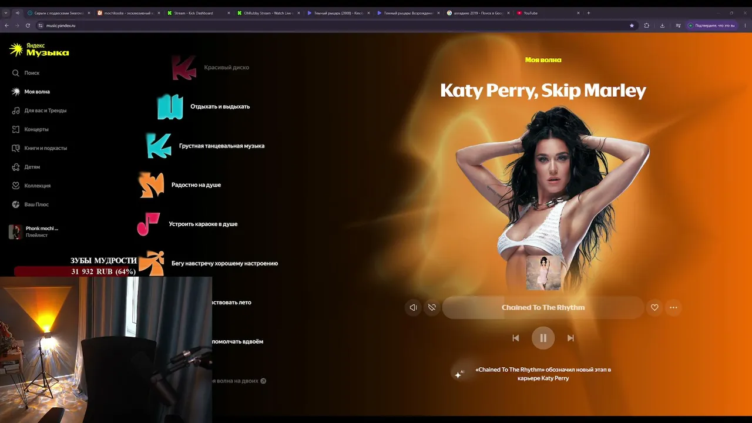
Task: Reload the music.yandex.ru page
Action: point(28,25)
